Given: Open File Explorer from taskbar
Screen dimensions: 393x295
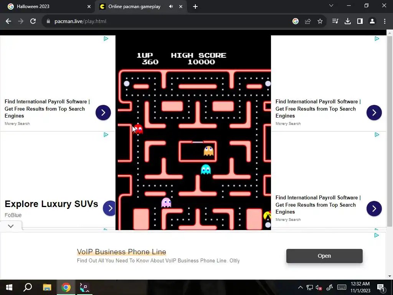Looking at the screenshot, I should click(47, 287).
